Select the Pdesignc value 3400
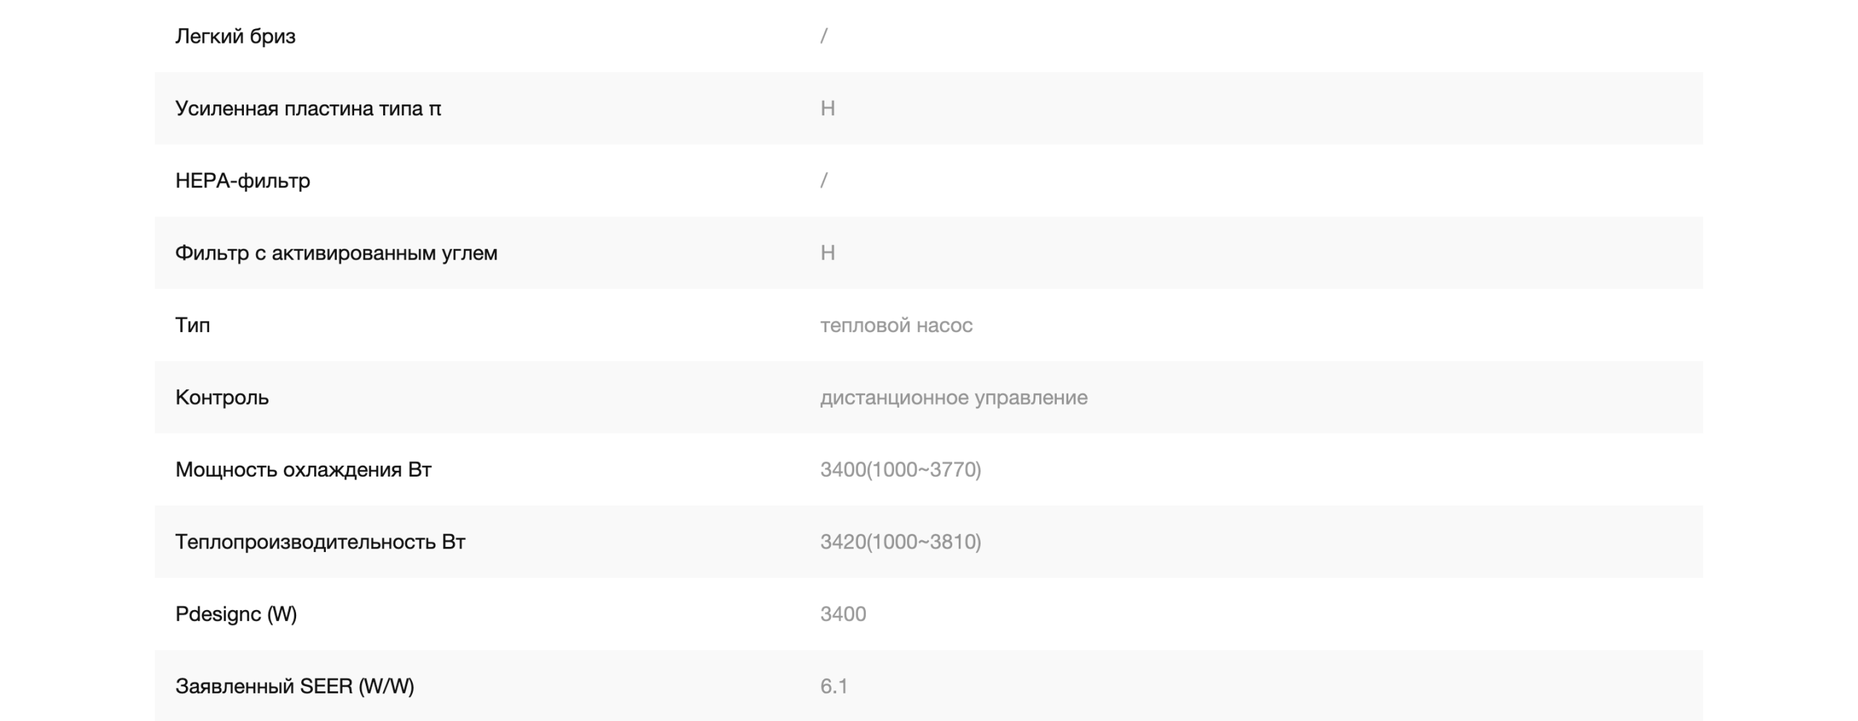This screenshot has width=1858, height=721. coord(843,614)
